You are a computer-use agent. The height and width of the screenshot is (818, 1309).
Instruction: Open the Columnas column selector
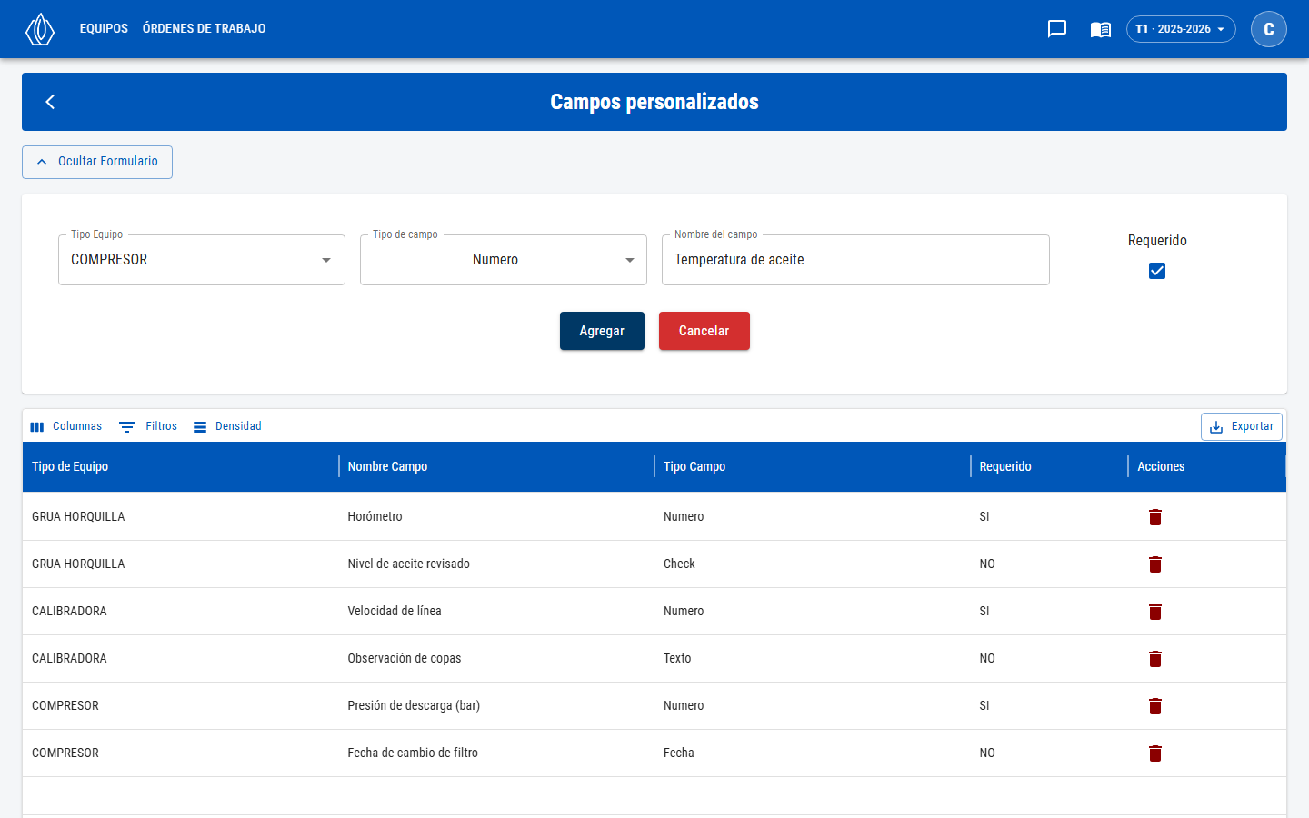tap(65, 426)
